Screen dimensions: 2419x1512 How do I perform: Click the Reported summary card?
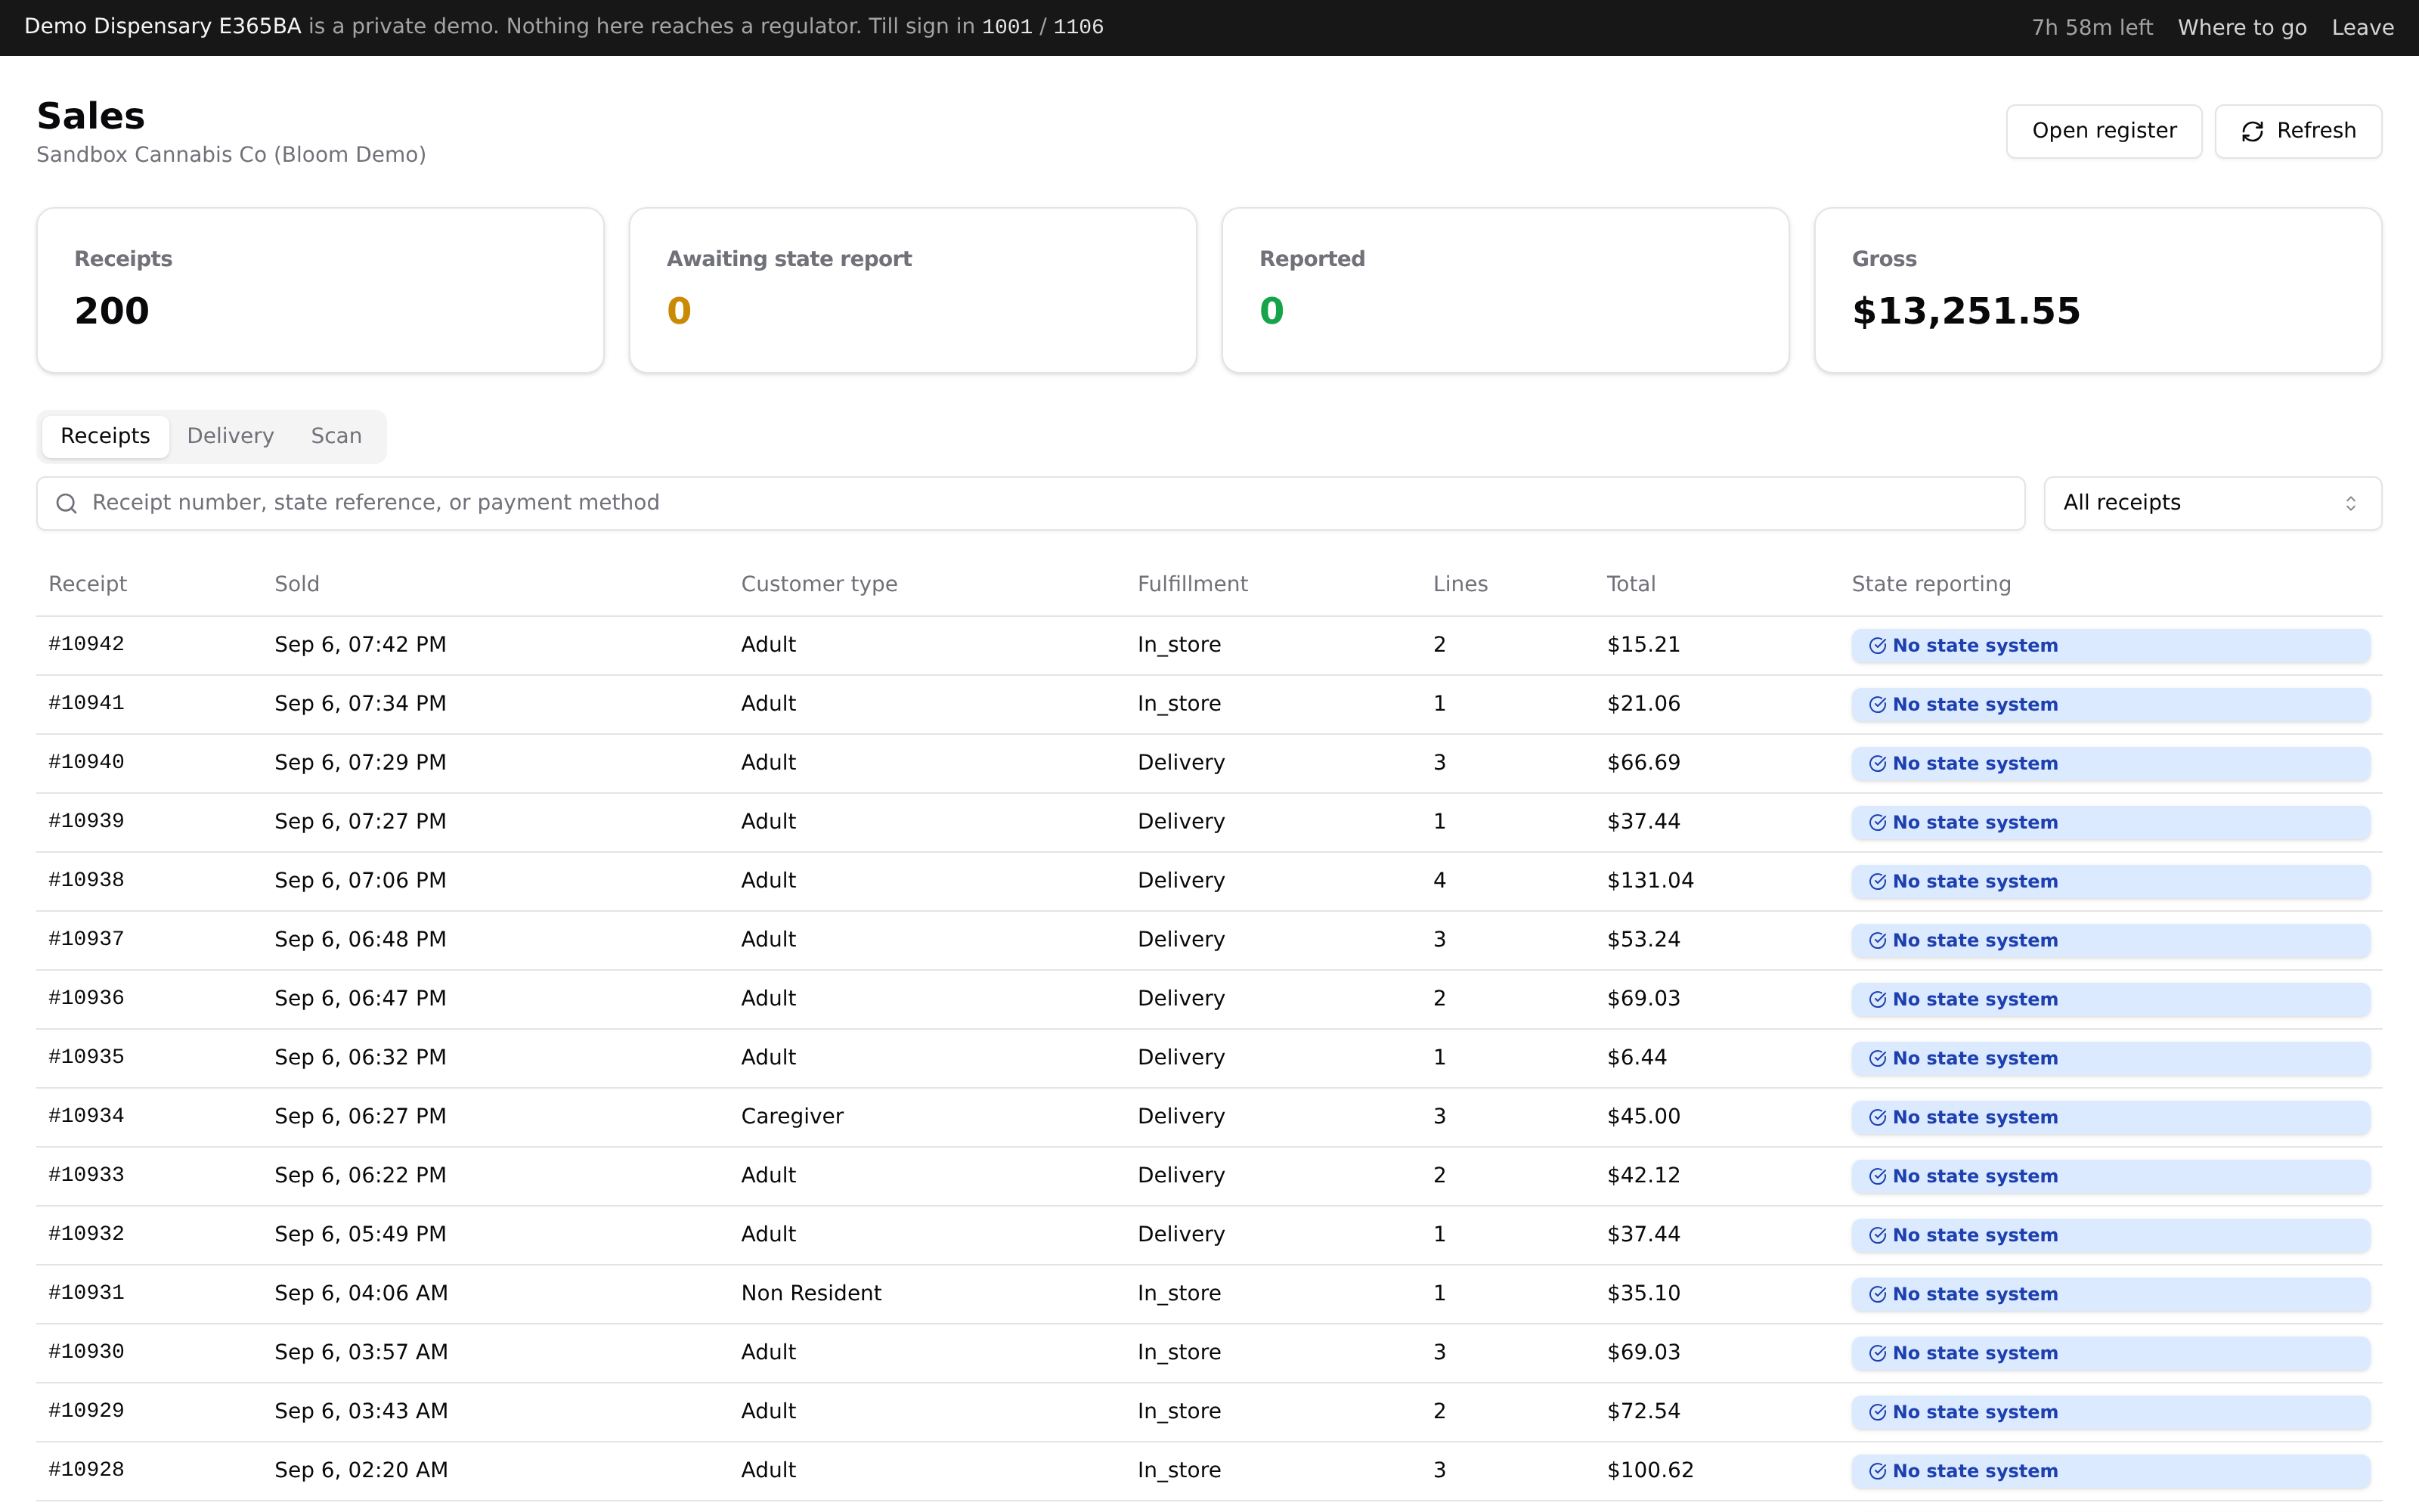[x=1505, y=290]
